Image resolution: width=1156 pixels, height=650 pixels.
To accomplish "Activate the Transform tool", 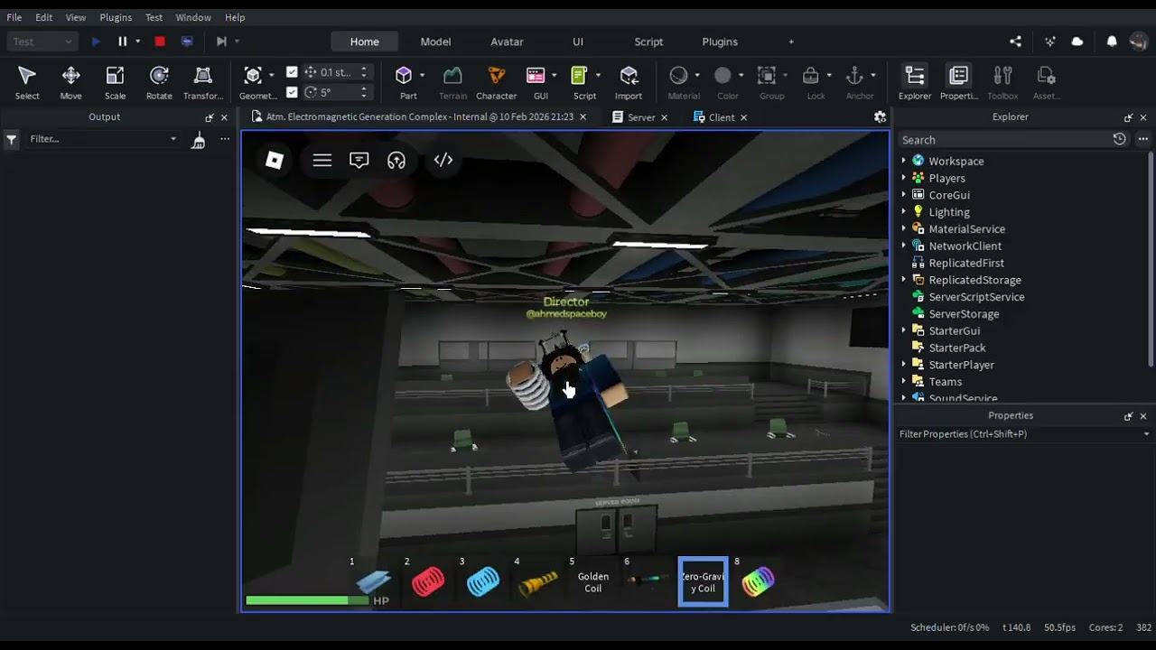I will pyautogui.click(x=203, y=82).
